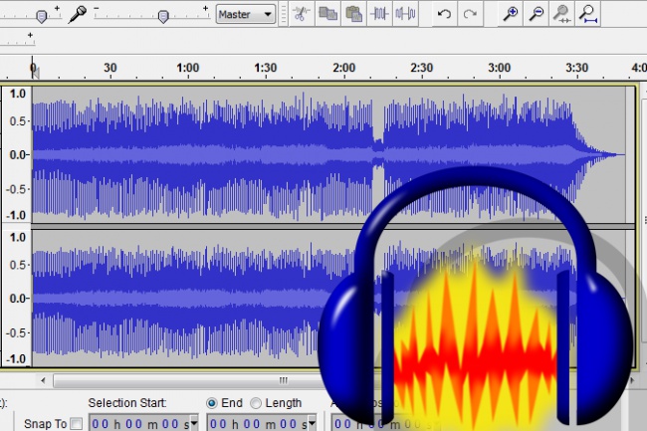Click the upper channel's vertical amplitude scale
Viewport: 647px width, 431px height.
click(x=17, y=154)
